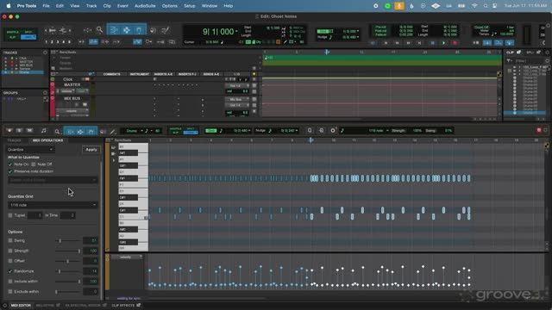This screenshot has width=552, height=310.
Task: Open the File menu
Action: [x=46, y=6]
